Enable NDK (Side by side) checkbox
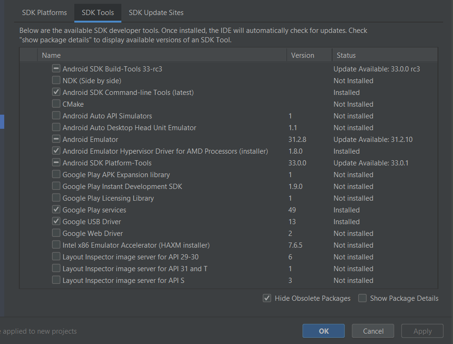Viewport: 453px width, 344px height. tap(56, 81)
